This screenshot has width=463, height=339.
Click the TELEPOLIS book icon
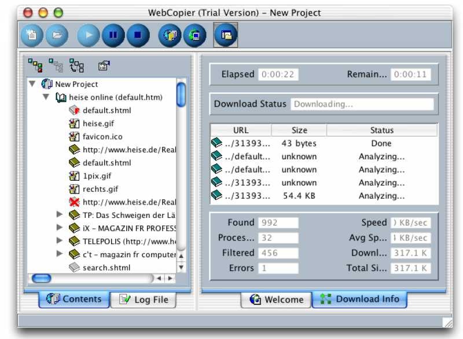coord(75,241)
